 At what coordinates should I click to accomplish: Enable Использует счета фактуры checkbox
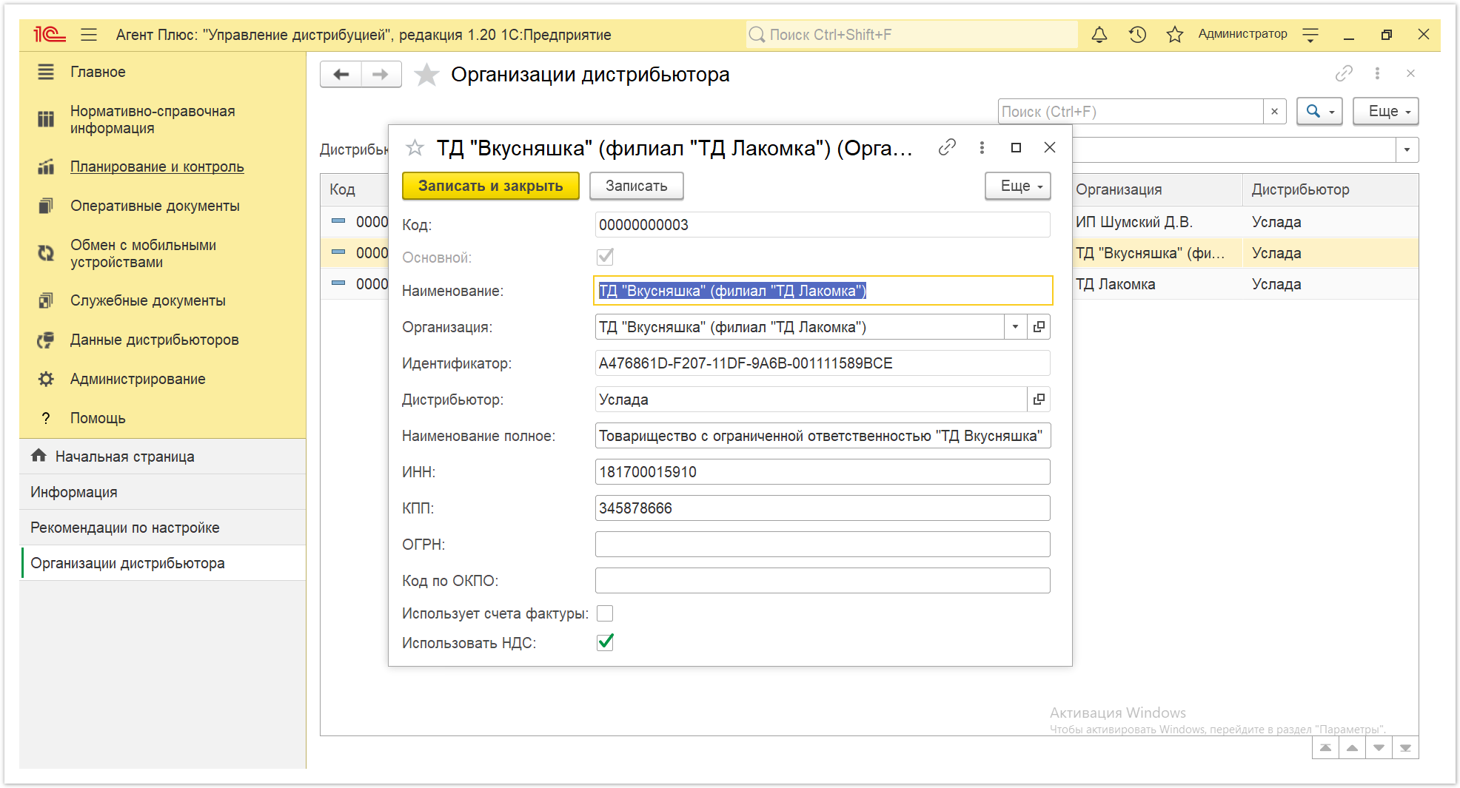click(x=605, y=613)
